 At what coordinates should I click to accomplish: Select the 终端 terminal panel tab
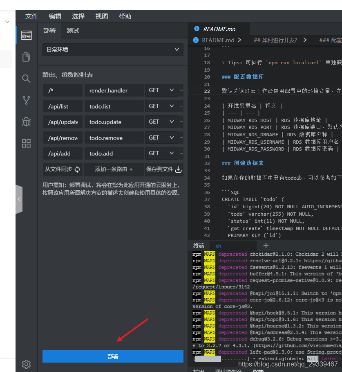coord(199,246)
